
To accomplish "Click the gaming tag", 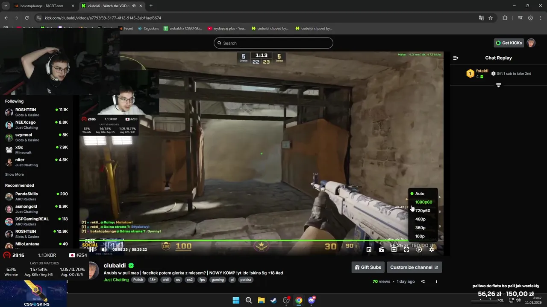I will pos(218,280).
